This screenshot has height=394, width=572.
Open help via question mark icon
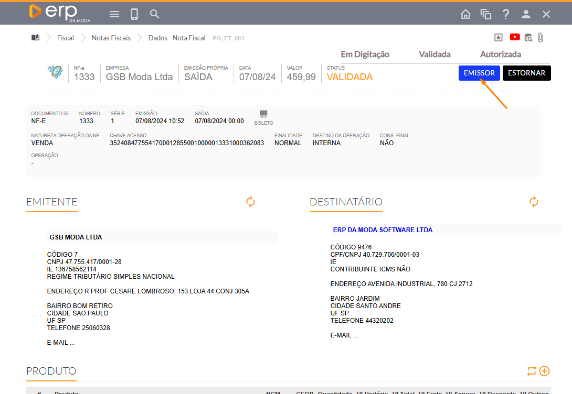506,14
